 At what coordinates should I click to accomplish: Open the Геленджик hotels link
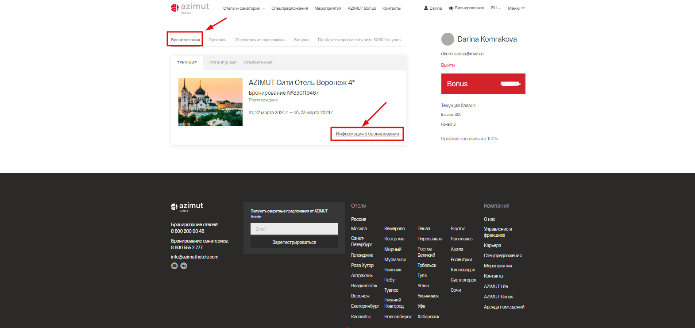pyautogui.click(x=362, y=255)
